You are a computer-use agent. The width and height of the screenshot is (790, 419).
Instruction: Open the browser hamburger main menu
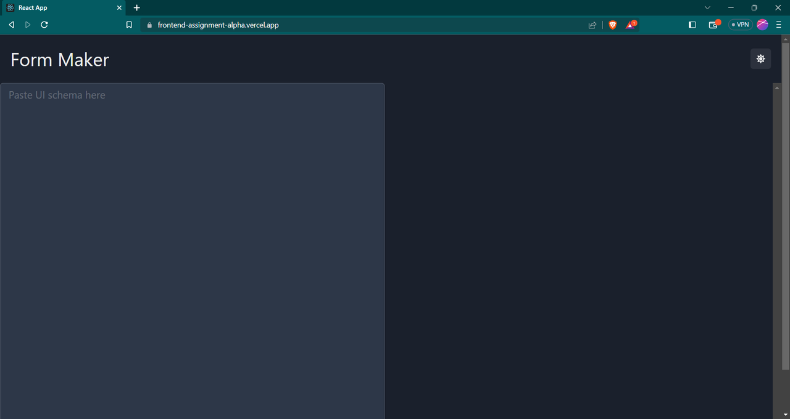(x=779, y=25)
